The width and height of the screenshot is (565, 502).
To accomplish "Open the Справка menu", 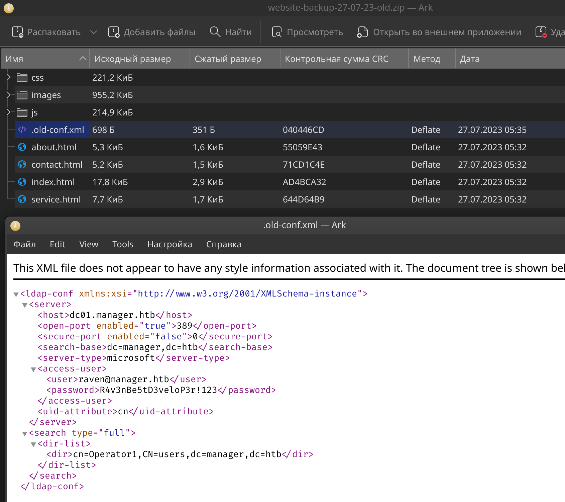I will (224, 244).
